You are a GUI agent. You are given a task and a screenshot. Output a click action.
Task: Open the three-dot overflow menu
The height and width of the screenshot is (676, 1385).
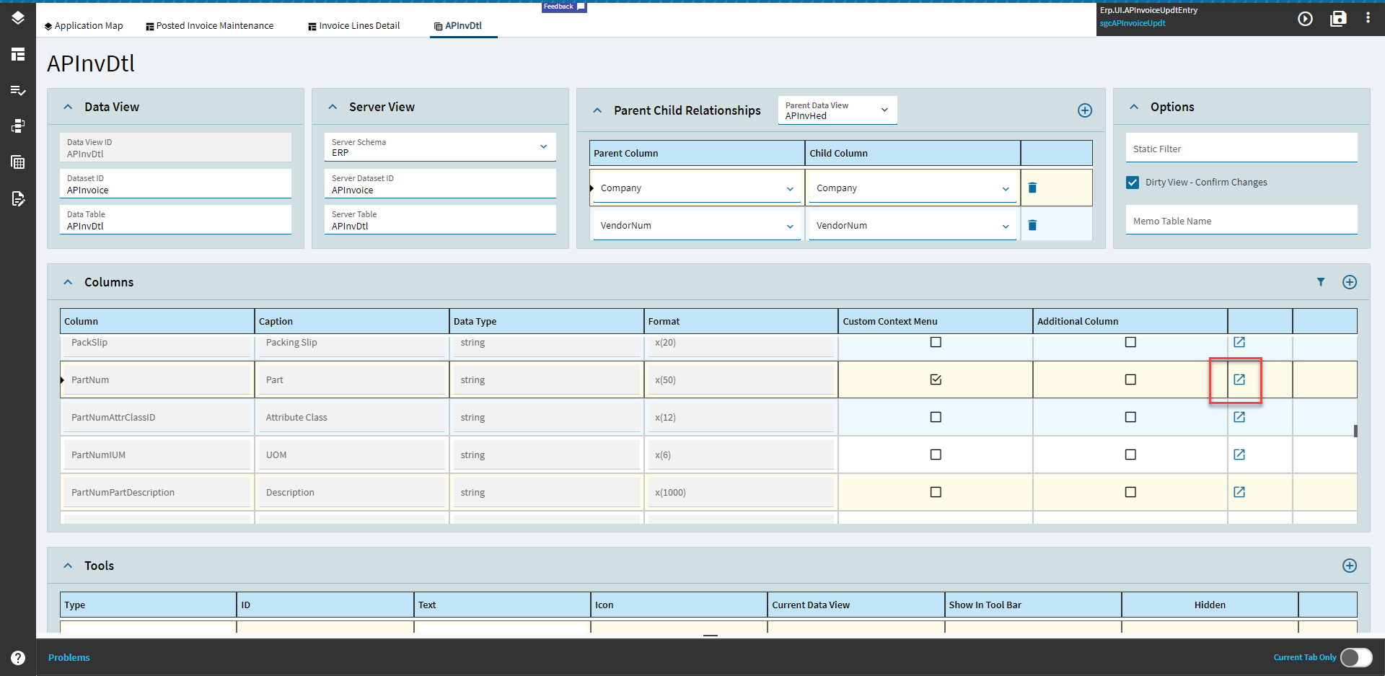tap(1368, 18)
